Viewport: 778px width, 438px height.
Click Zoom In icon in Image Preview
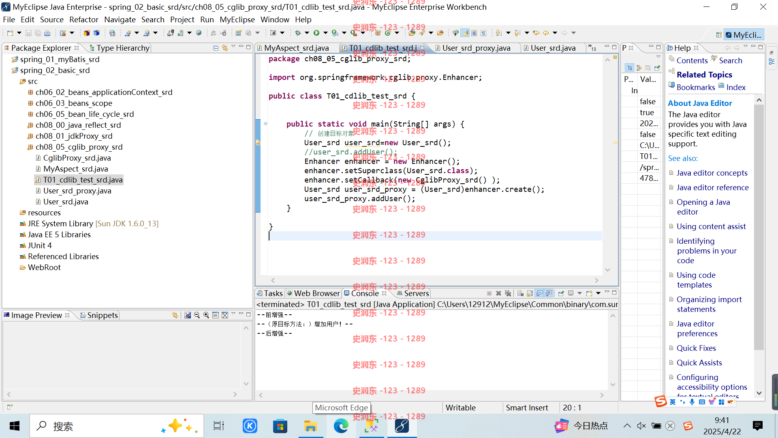click(206, 315)
